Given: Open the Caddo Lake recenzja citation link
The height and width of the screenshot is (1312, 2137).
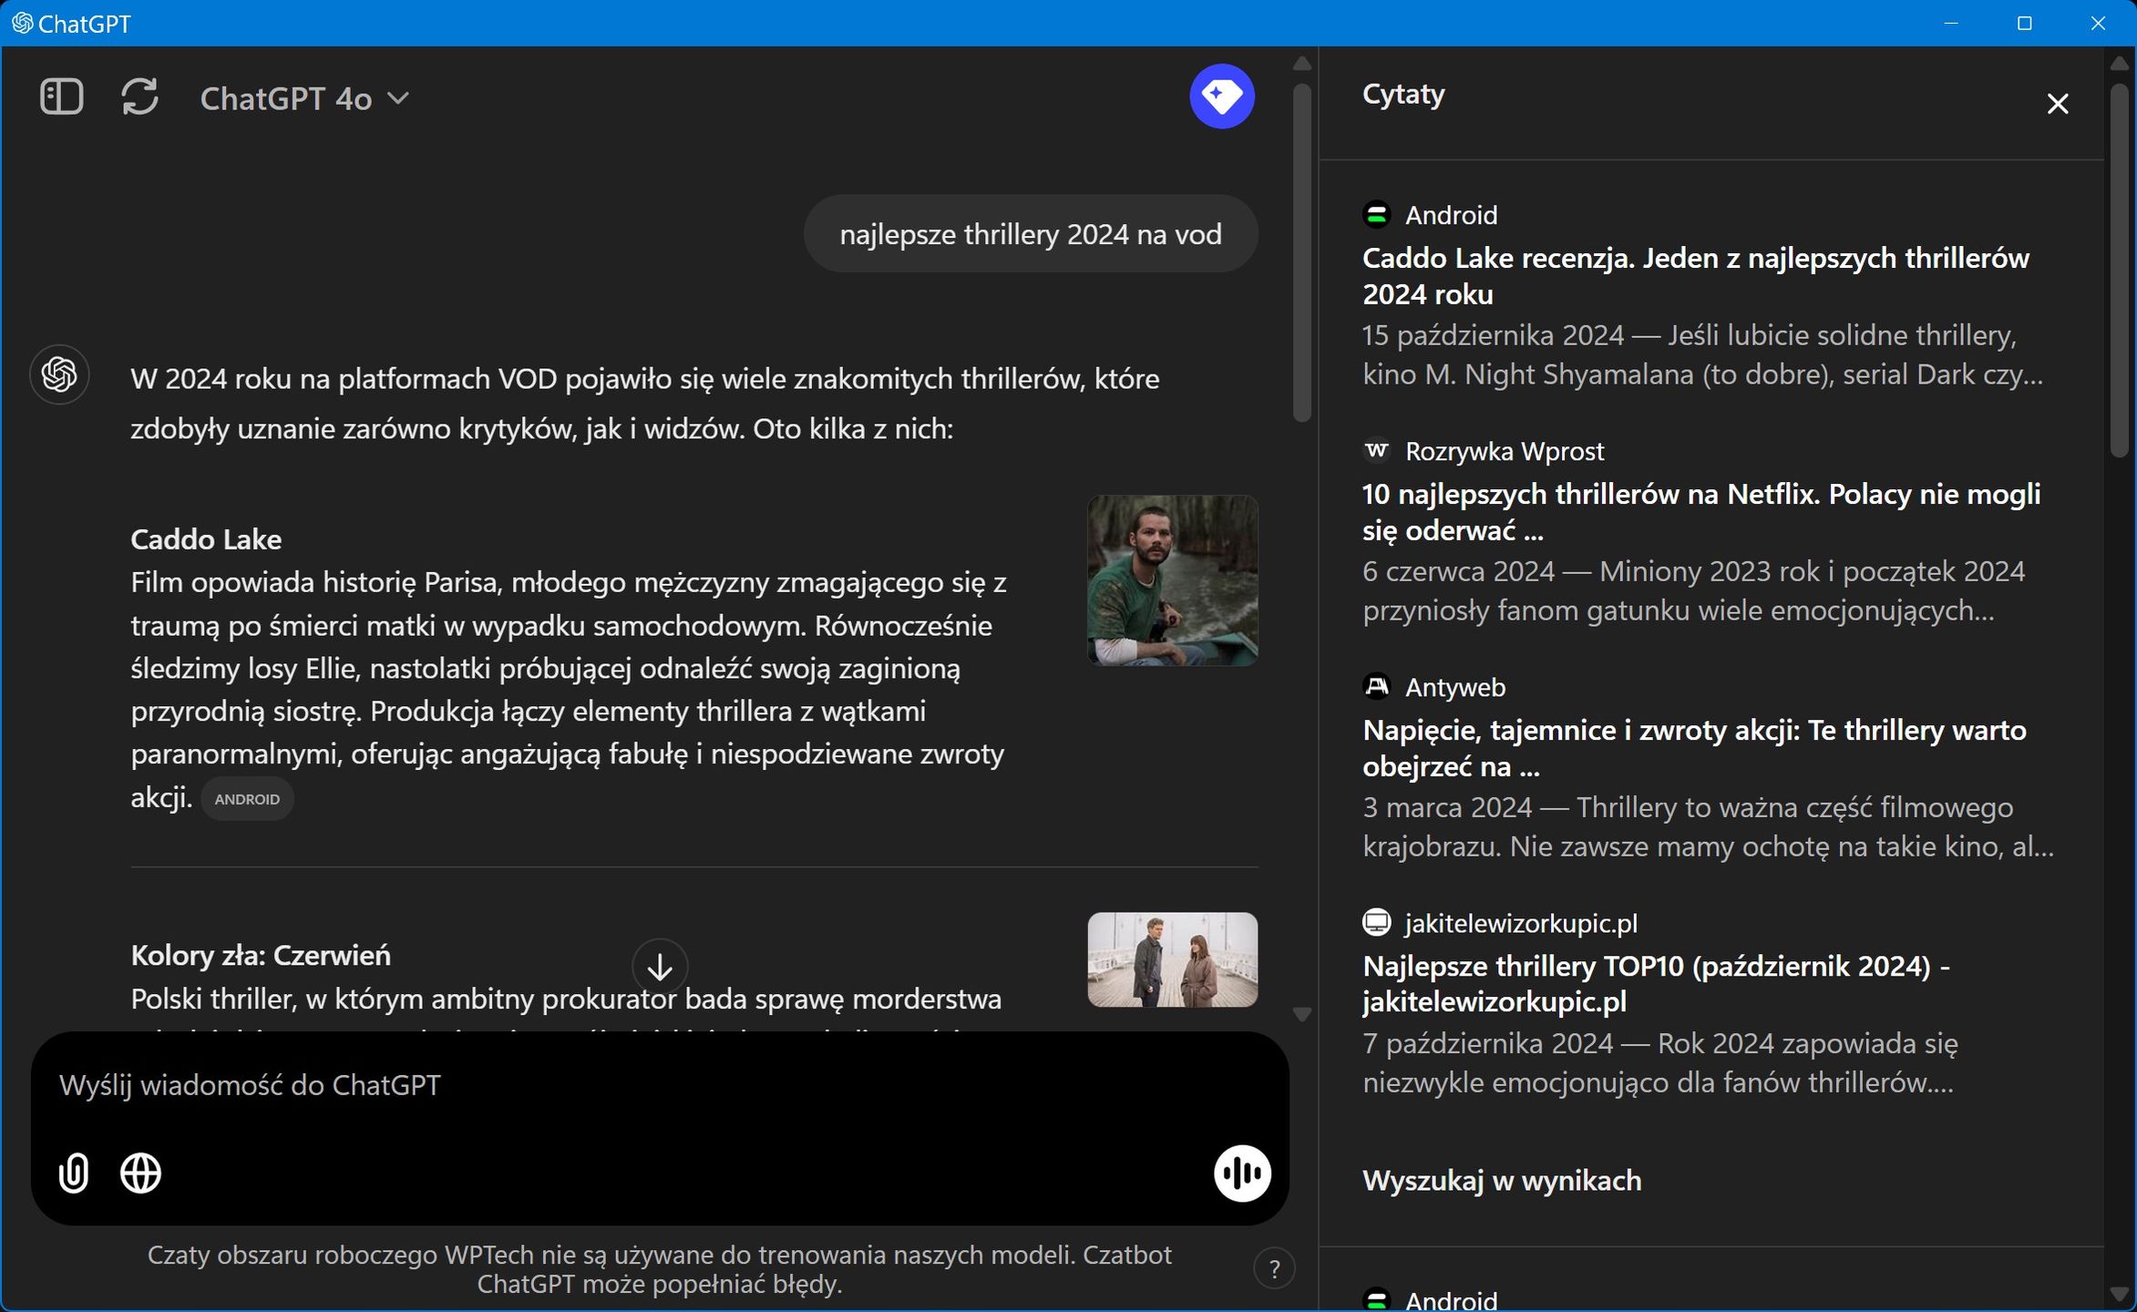Looking at the screenshot, I should (1695, 276).
